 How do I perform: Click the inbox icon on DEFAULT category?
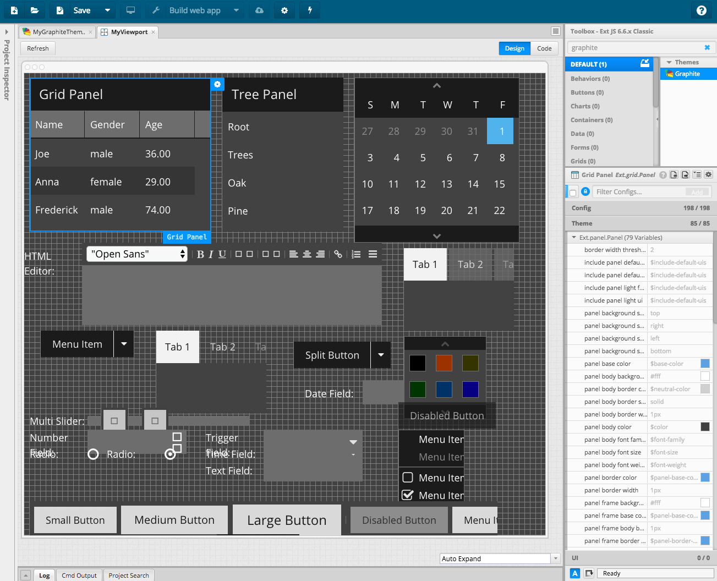pyautogui.click(x=645, y=64)
